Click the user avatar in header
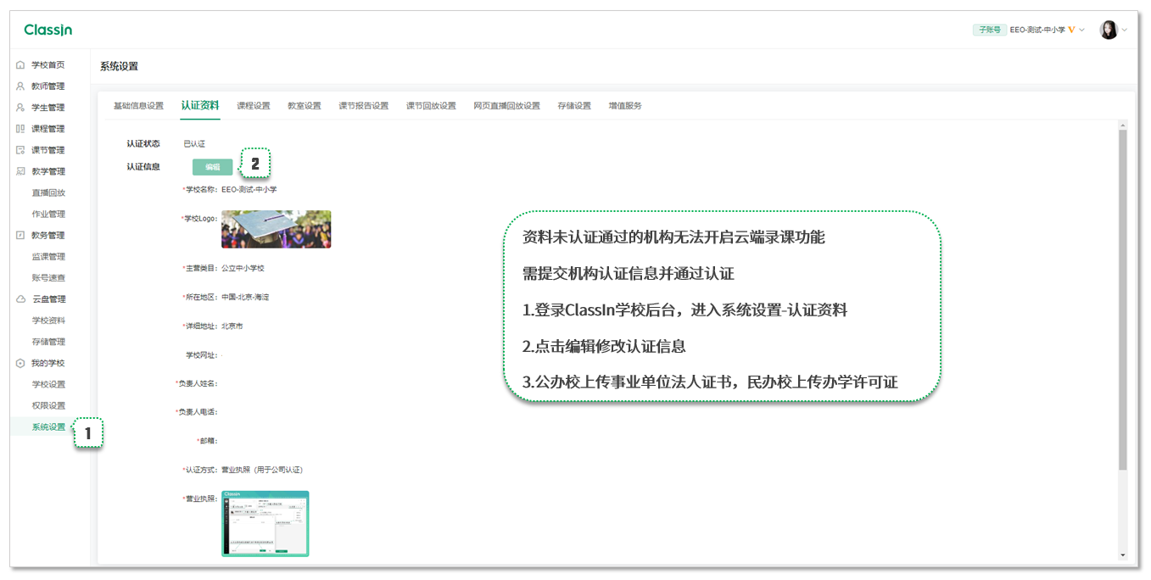This screenshot has width=1151, height=580. point(1109,30)
